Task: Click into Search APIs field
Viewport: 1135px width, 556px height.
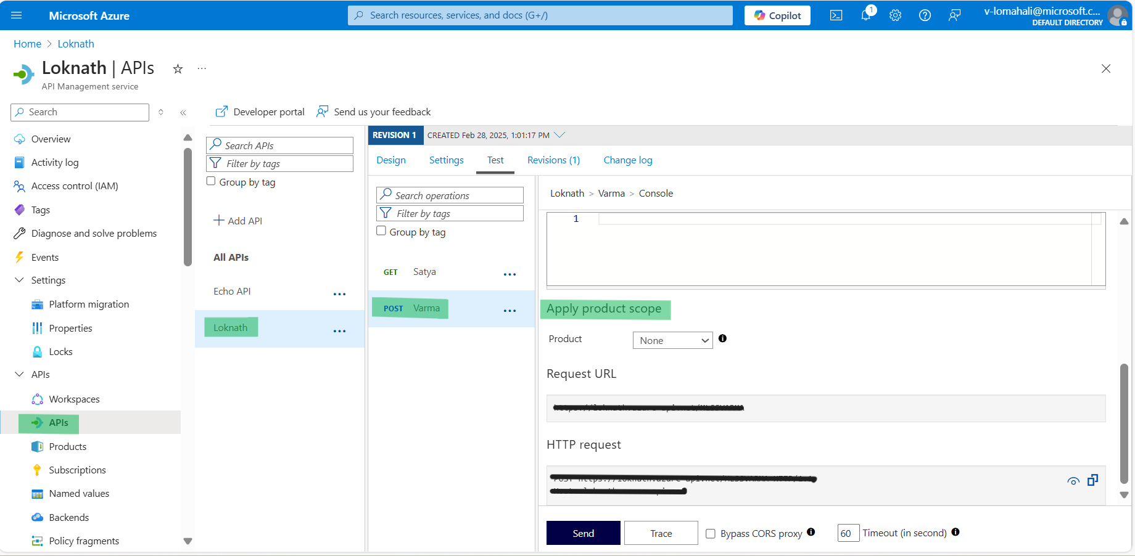Action: (x=279, y=145)
